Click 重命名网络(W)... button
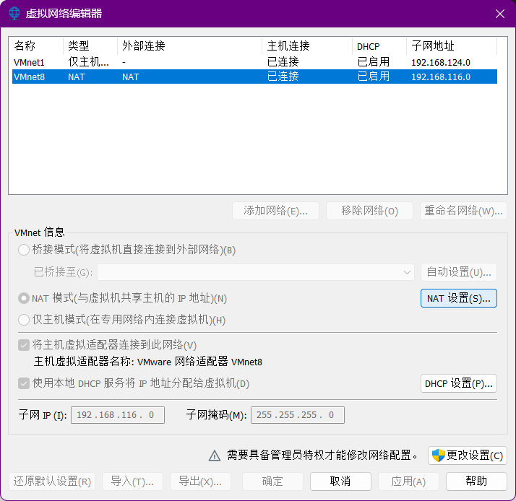This screenshot has height=501, width=516. pos(463,211)
